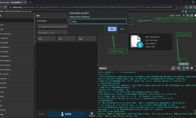Select the 'email addresses' operation
196x118 pixels.
click(17, 69)
